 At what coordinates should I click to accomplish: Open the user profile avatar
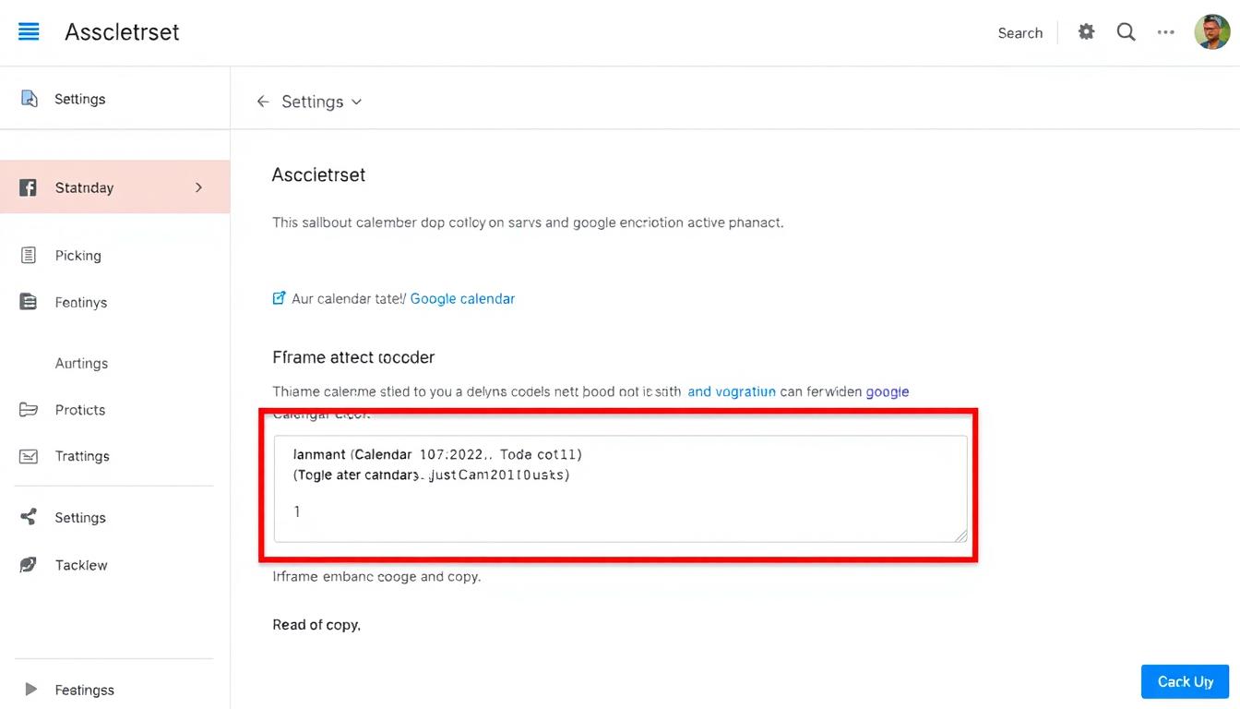(x=1211, y=32)
